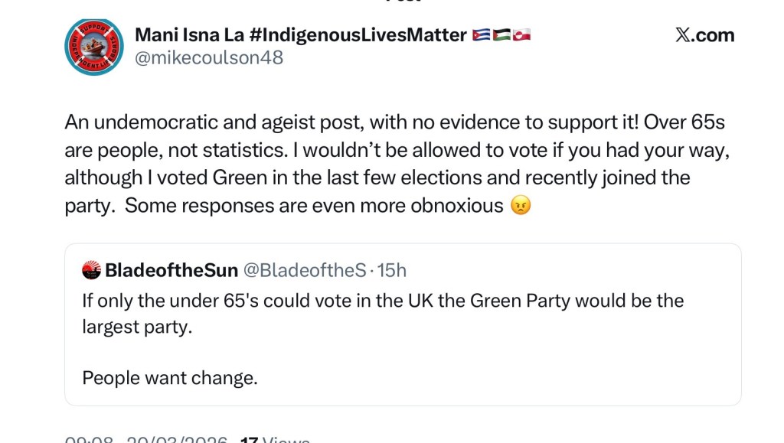The image size is (784, 443).
Task: Open the quoted tweet about under 65's voting
Action: pyautogui.click(x=383, y=301)
